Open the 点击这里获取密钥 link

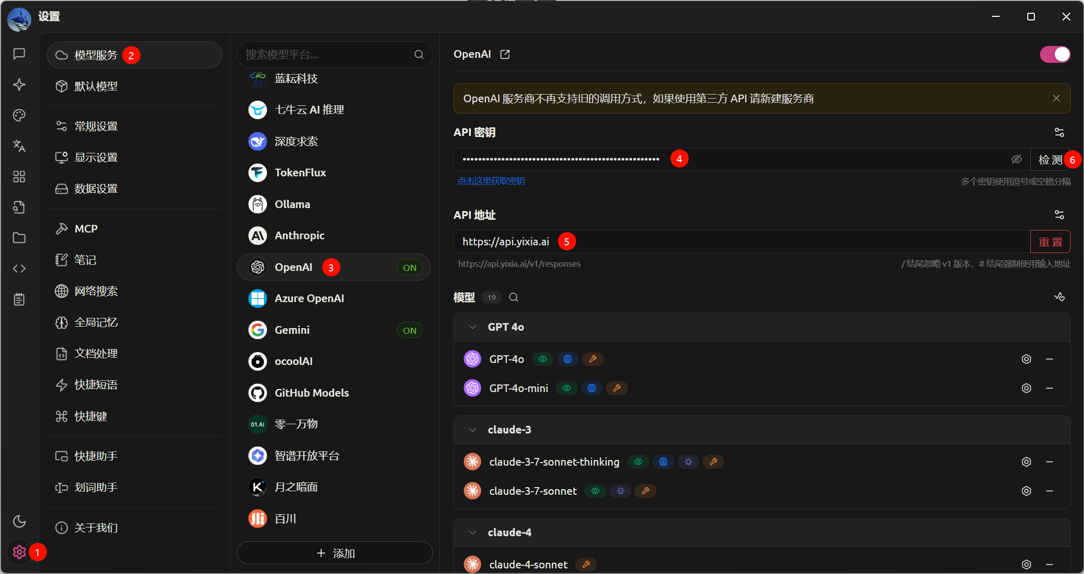click(x=491, y=181)
